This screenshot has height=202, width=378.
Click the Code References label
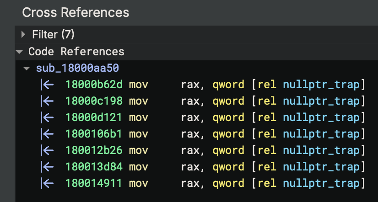tap(76, 52)
